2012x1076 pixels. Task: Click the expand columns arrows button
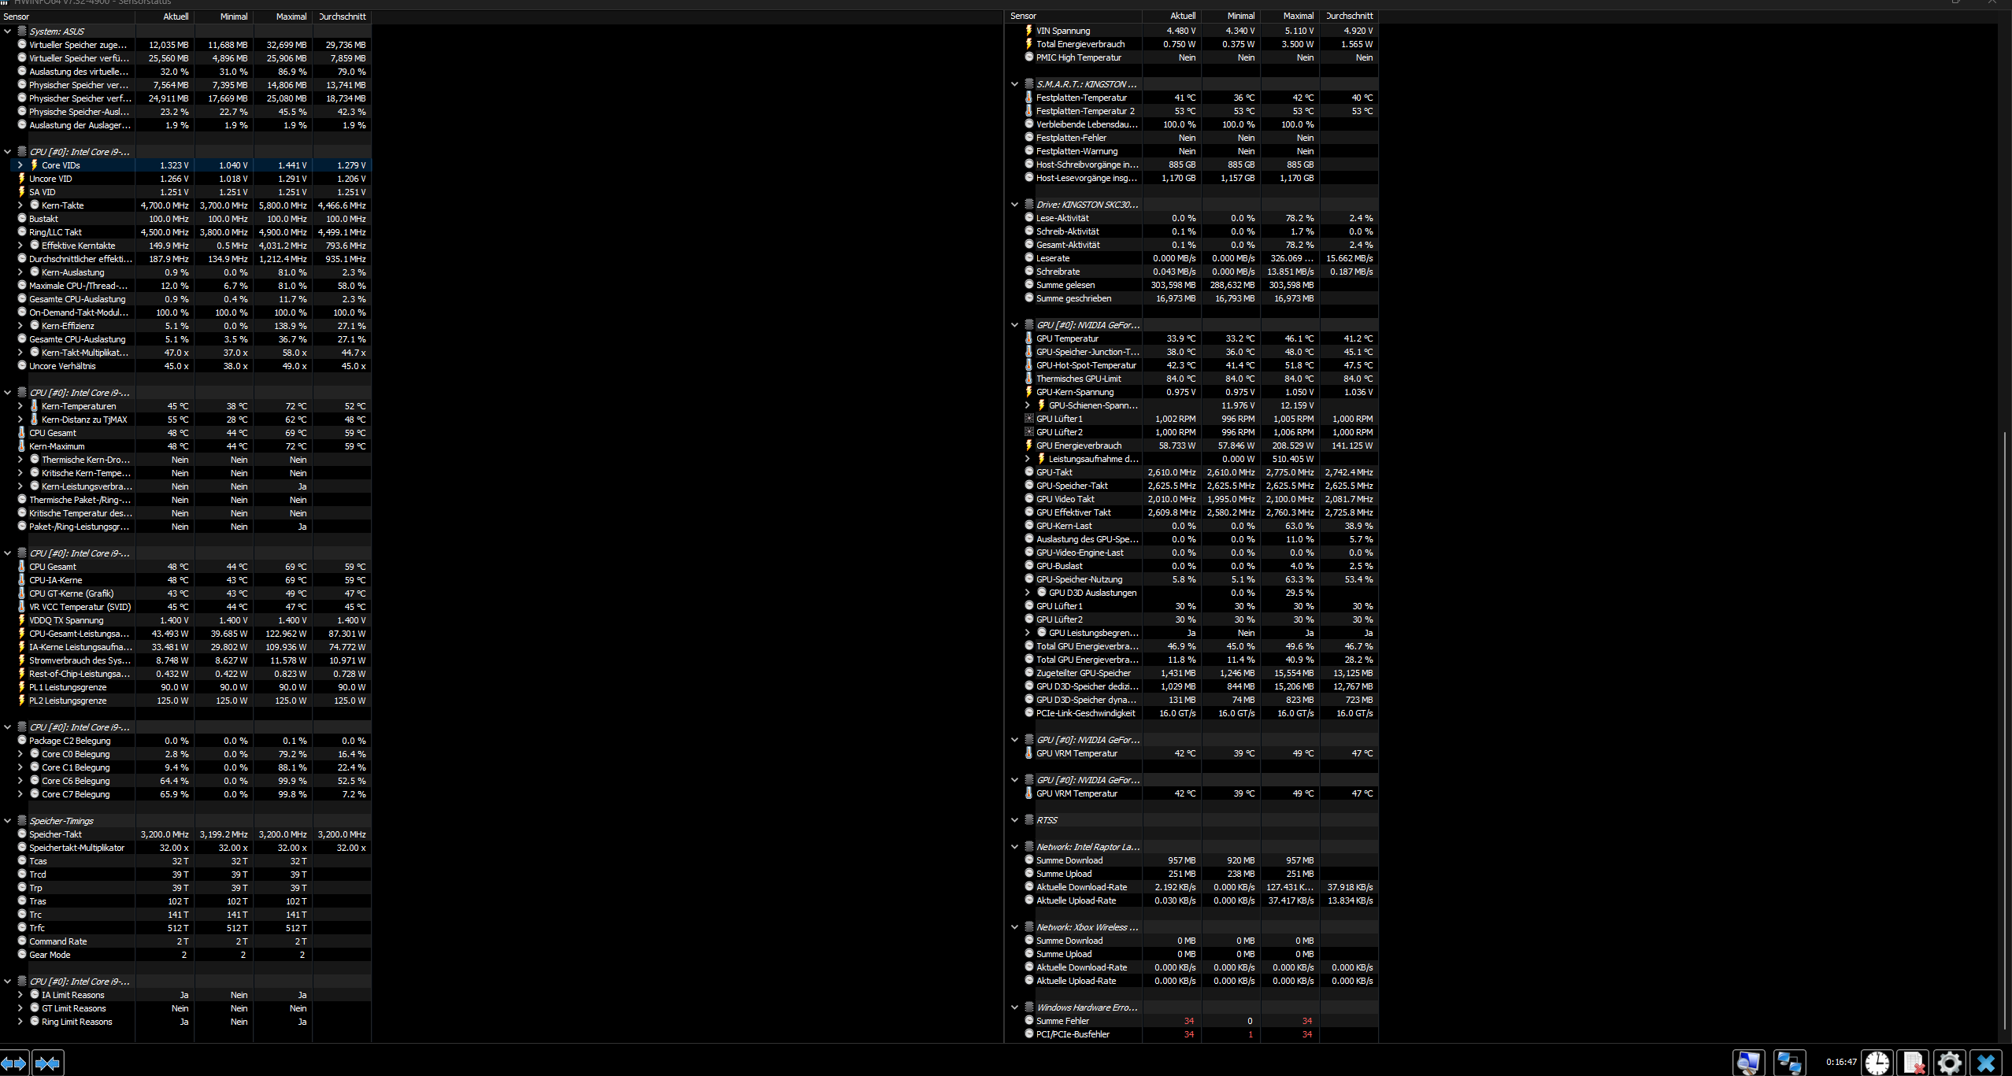pos(14,1063)
